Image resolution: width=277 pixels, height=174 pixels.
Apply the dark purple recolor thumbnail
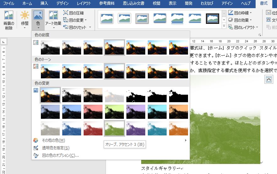tap(136, 112)
